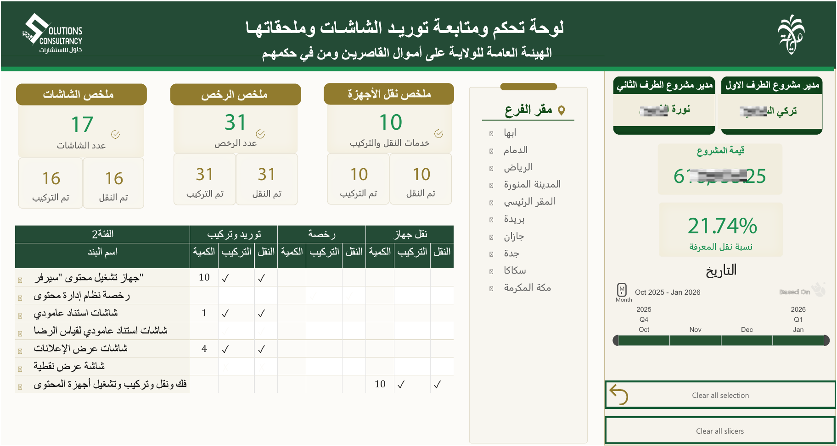The width and height of the screenshot is (837, 446).
Task: Click the check-circle icon in عدد الشاشات card
Action: 115,134
